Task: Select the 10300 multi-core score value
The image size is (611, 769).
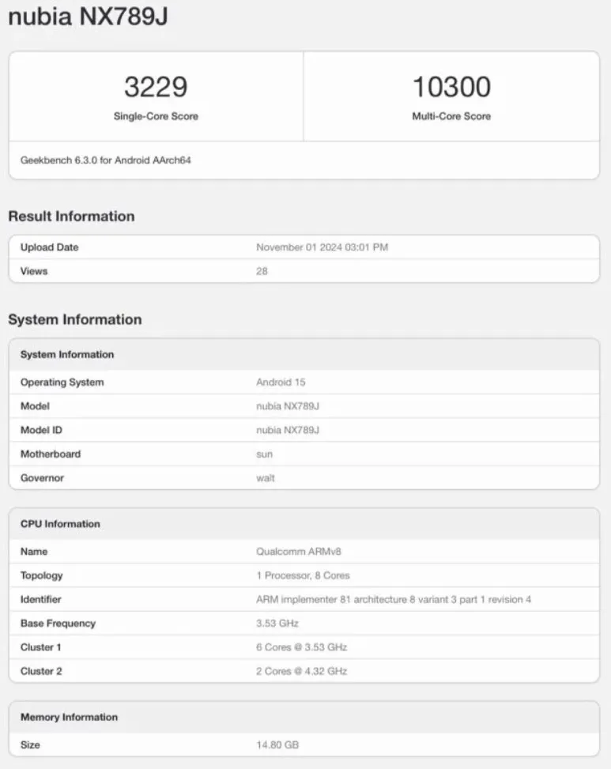Action: 451,87
